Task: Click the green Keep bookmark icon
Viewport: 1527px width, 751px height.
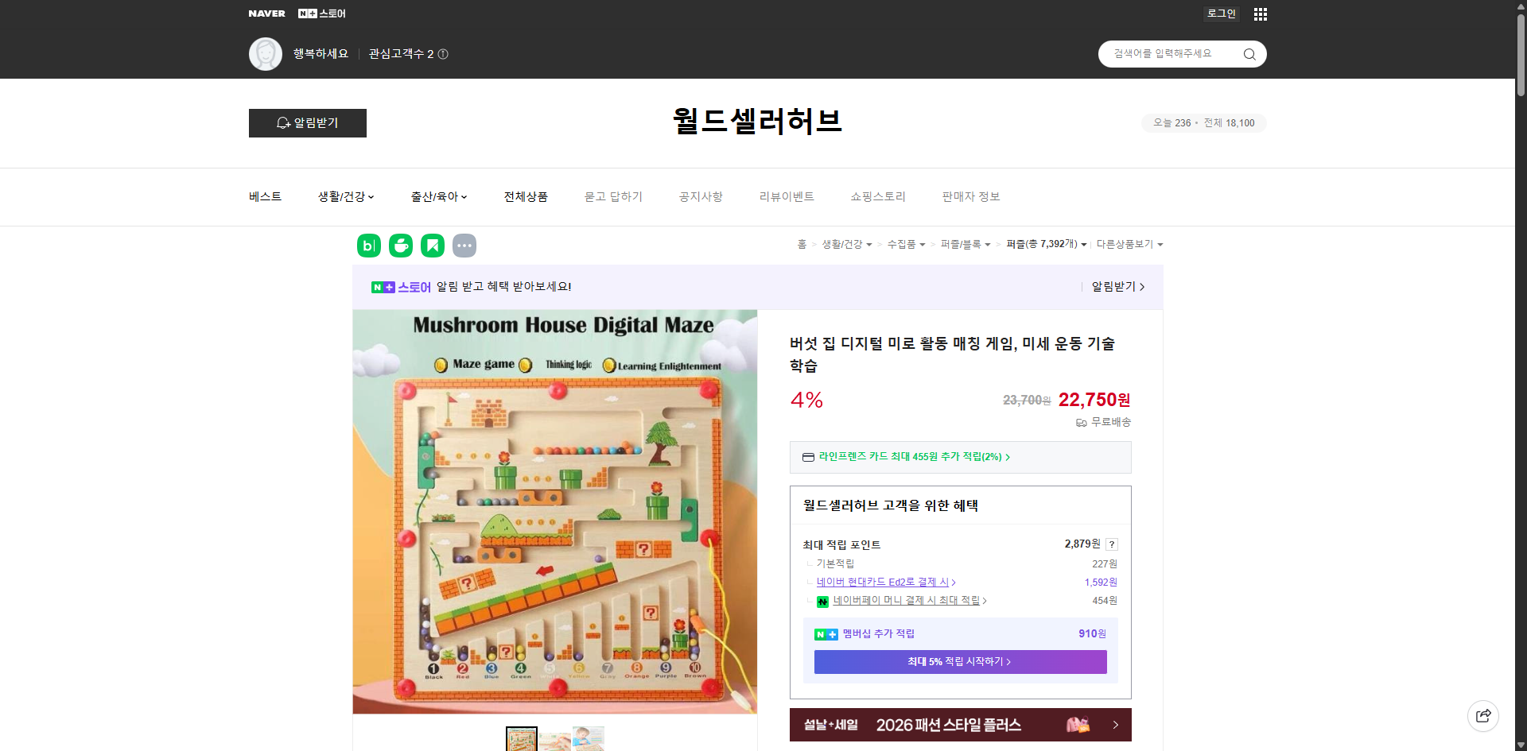Action: (x=433, y=245)
